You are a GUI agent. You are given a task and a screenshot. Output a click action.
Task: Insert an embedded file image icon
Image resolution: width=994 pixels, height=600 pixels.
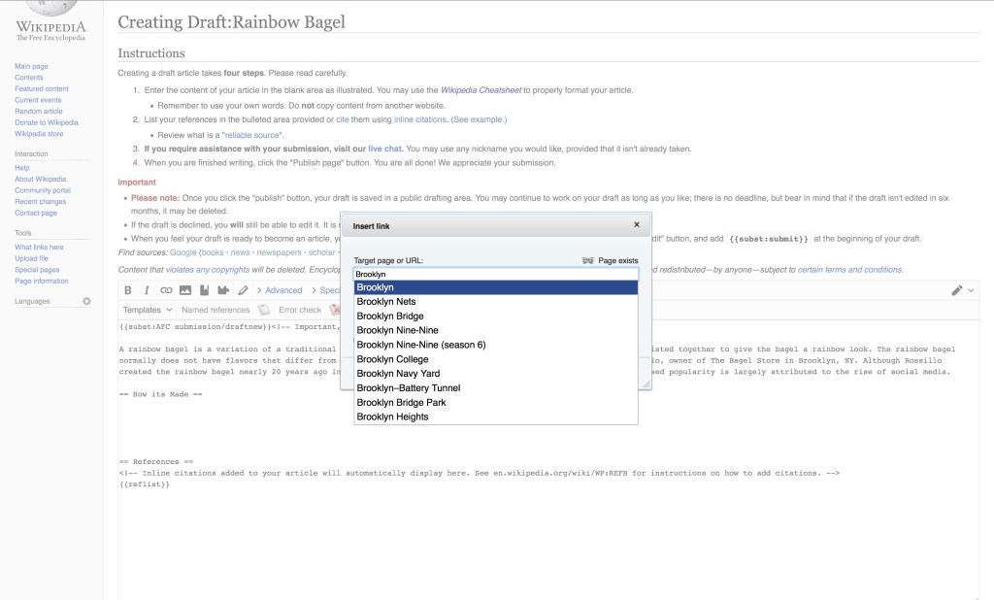(x=184, y=290)
